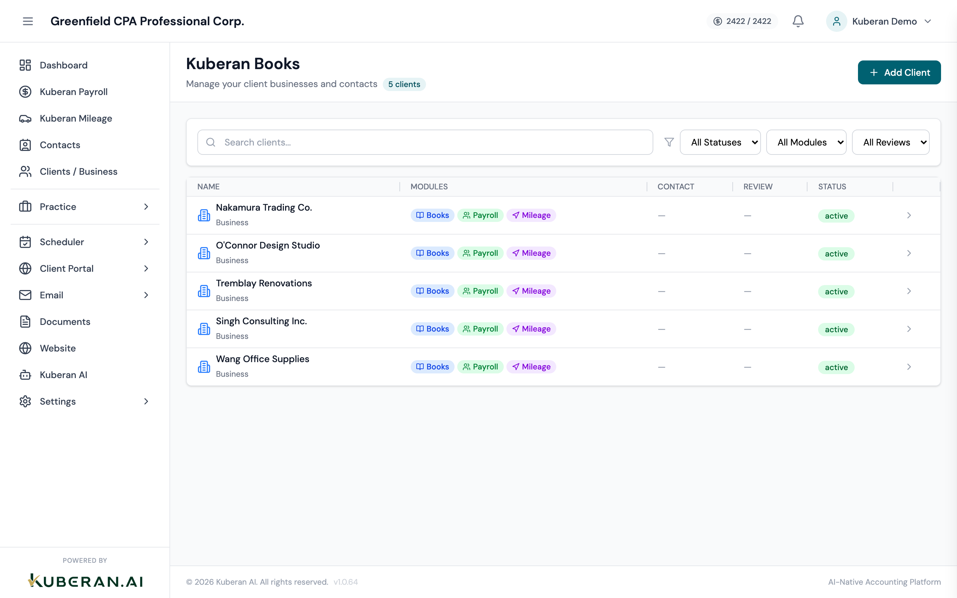
Task: Click the search magnifier icon
Action: pos(211,142)
